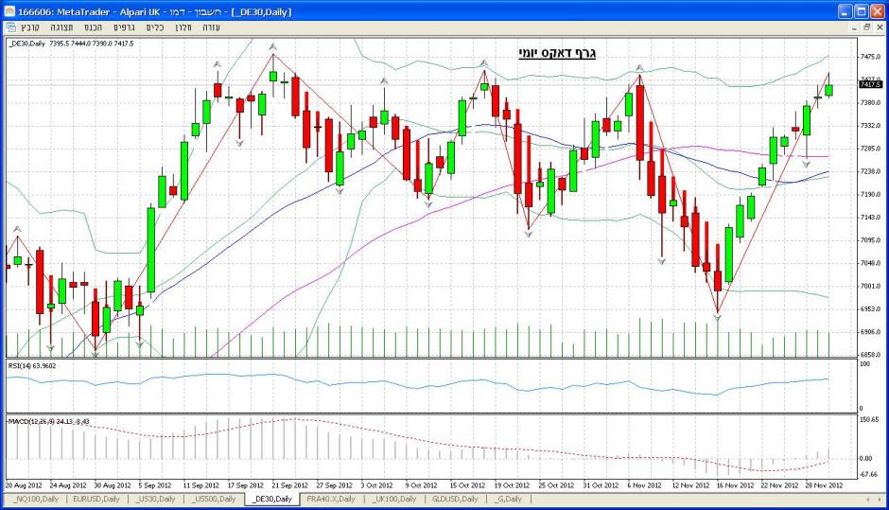Expand the הכנס (Insert) menu
This screenshot has width=889, height=510.
94,27
